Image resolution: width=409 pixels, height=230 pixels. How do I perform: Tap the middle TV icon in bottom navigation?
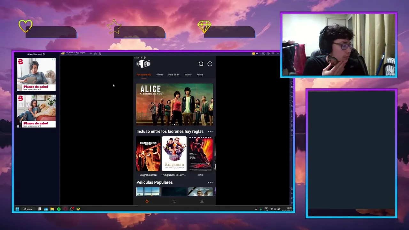[x=174, y=202]
